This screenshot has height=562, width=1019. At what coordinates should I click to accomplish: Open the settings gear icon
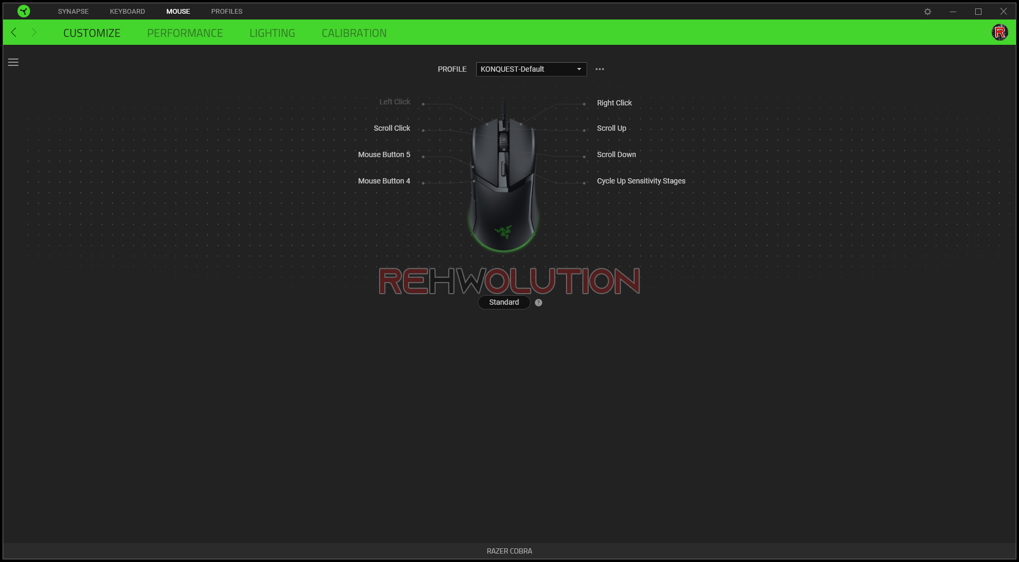927,12
